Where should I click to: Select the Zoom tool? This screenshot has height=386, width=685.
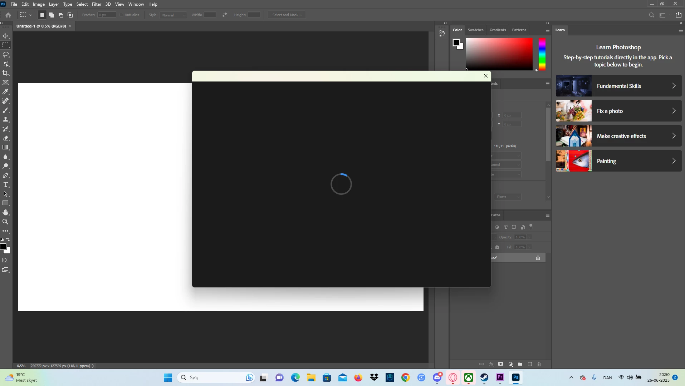click(x=5, y=222)
